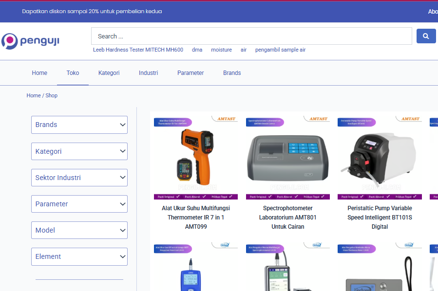The height and width of the screenshot is (291, 438).
Task: Click the 'pengambil sample air' search suggestion
Action: tap(280, 50)
